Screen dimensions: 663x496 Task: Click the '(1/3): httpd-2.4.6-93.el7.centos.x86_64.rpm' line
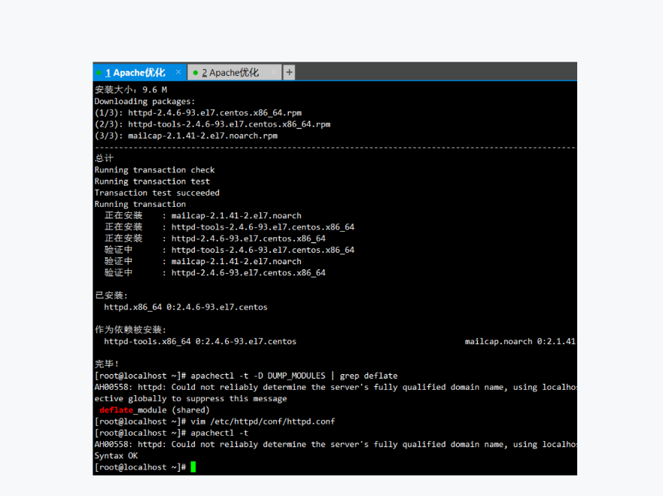(198, 112)
